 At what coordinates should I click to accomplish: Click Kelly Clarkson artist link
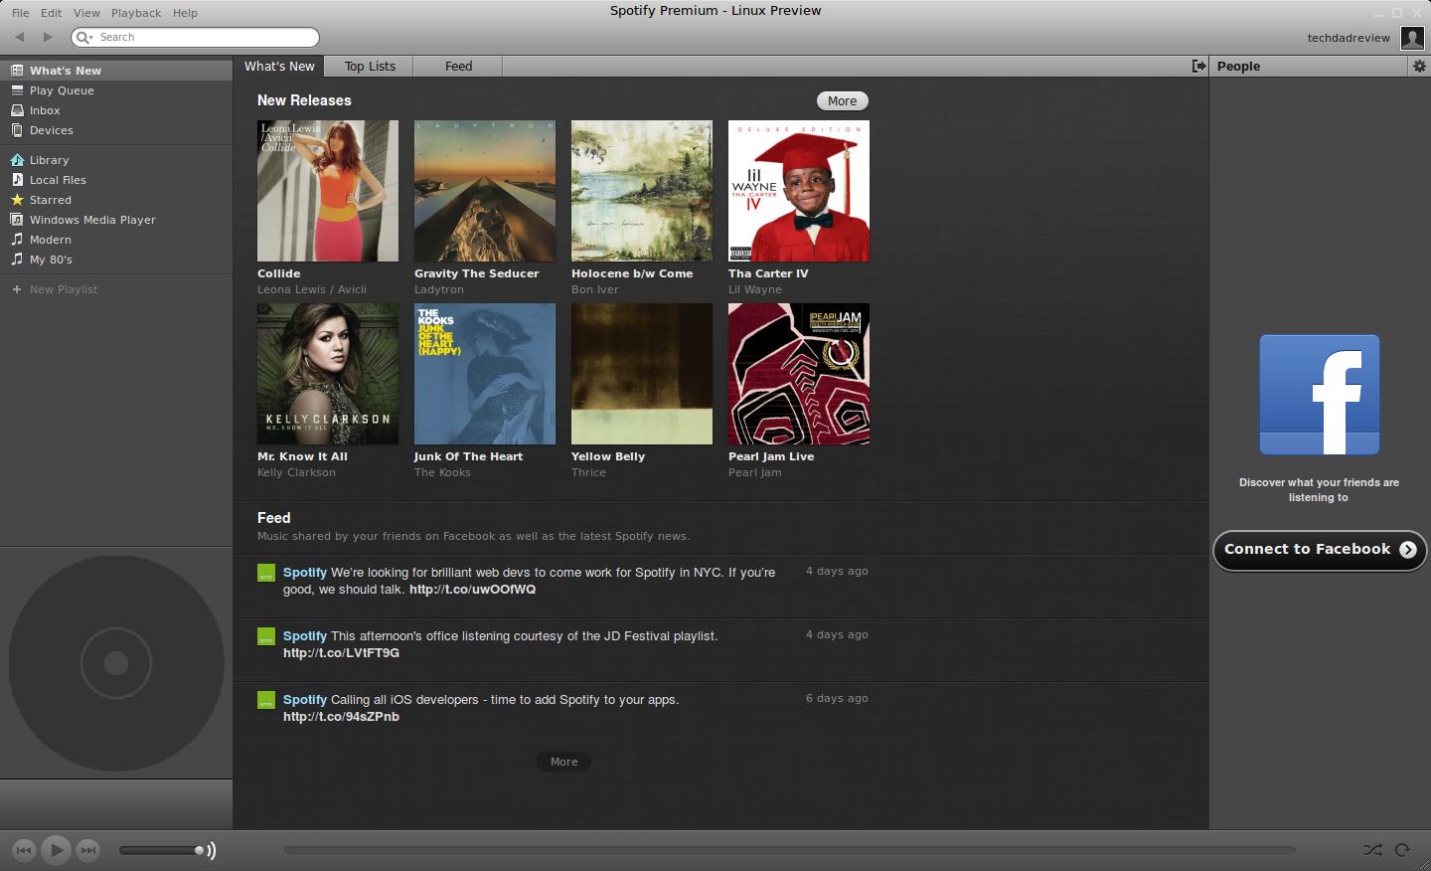[x=296, y=472]
